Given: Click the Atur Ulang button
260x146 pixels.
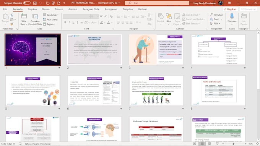Looking at the screenshot, I should pos(50,19).
